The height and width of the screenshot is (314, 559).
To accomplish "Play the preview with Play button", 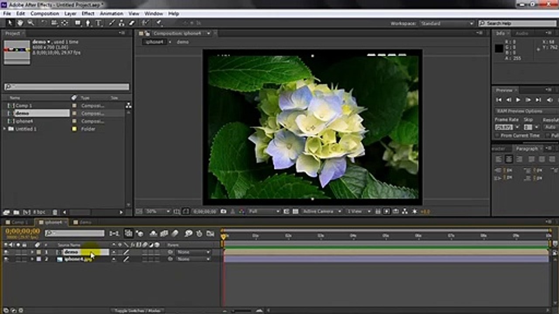I will [x=518, y=100].
